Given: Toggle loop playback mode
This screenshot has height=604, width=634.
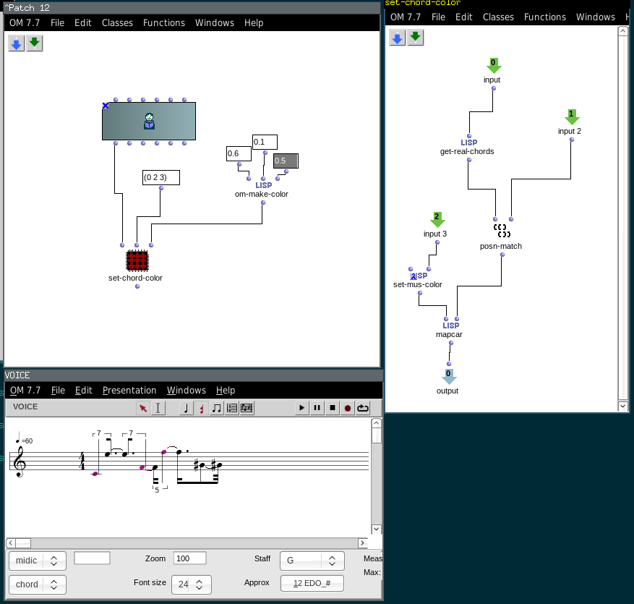Looking at the screenshot, I should pyautogui.click(x=362, y=408).
